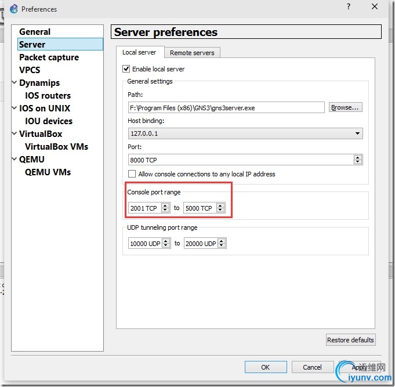The image size is (395, 387).
Task: Click Browse to choose server path
Action: pos(345,107)
